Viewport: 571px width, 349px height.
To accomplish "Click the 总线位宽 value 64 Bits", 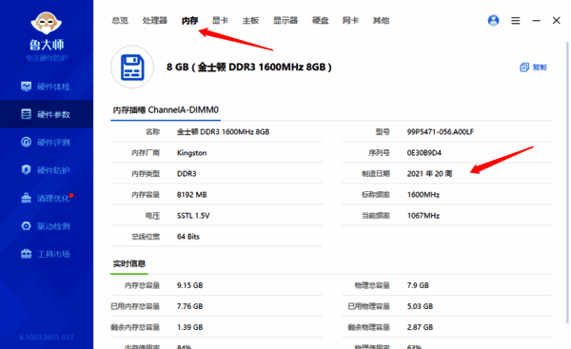I will (188, 237).
